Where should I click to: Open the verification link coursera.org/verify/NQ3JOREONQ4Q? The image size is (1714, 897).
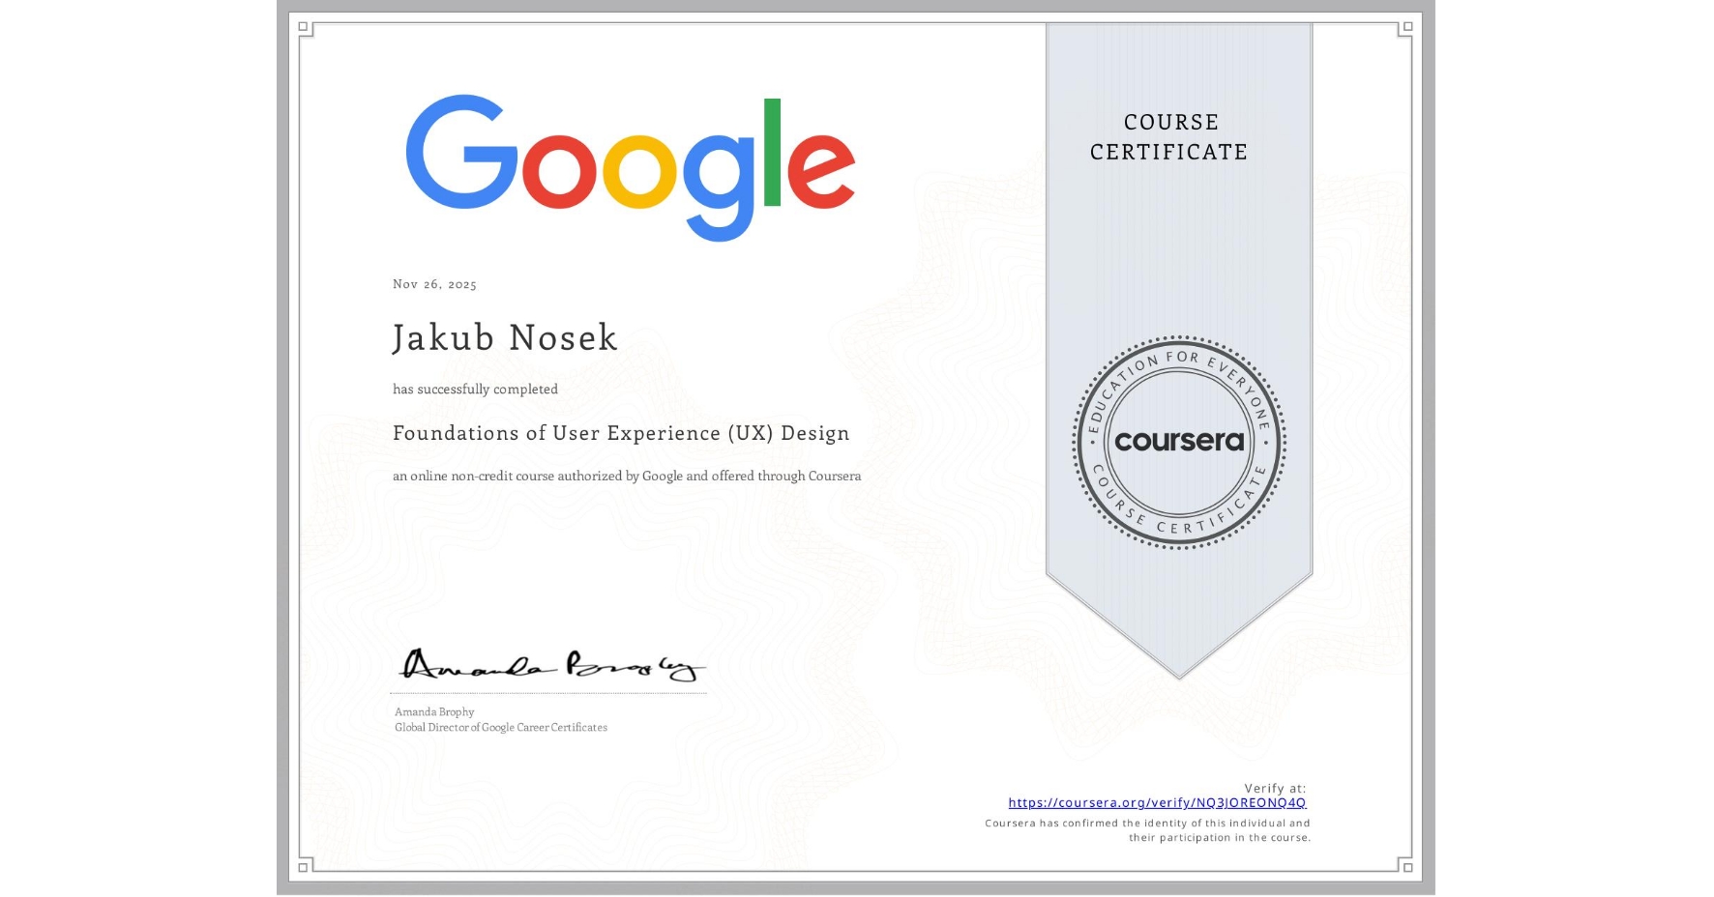(1157, 803)
